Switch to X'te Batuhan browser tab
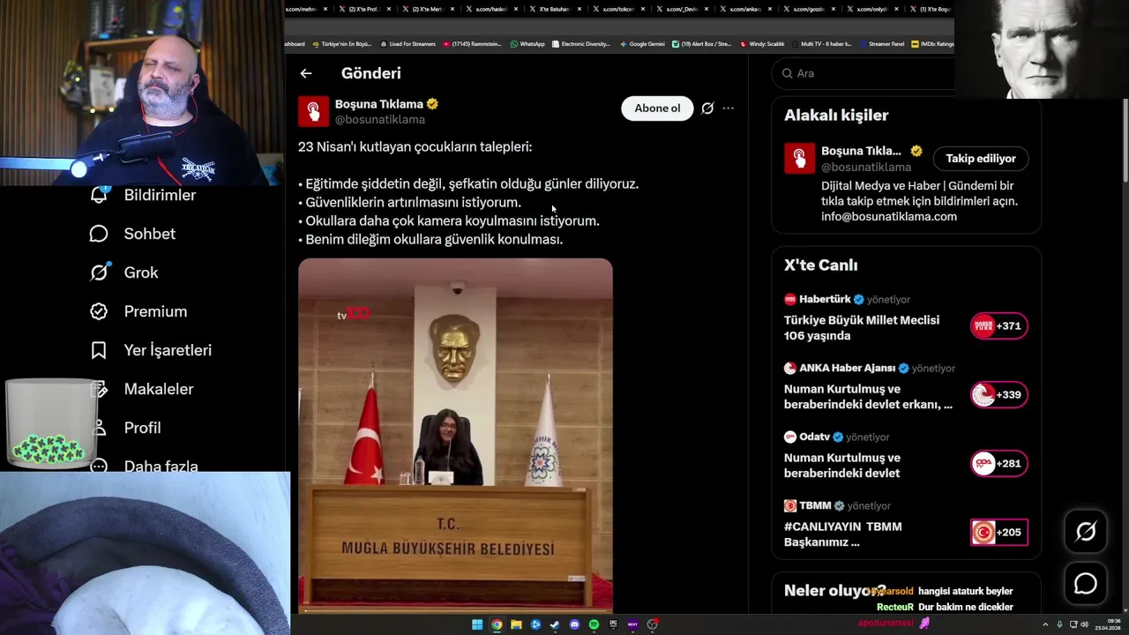 [x=554, y=9]
